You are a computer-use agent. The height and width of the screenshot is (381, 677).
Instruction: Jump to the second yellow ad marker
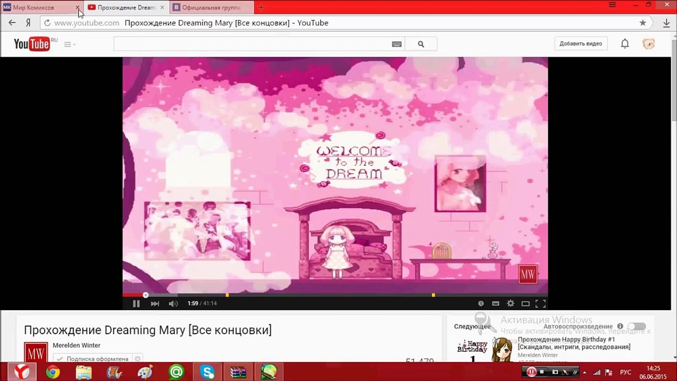pyautogui.click(x=433, y=295)
